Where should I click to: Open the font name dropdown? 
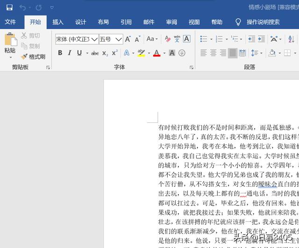(94, 39)
